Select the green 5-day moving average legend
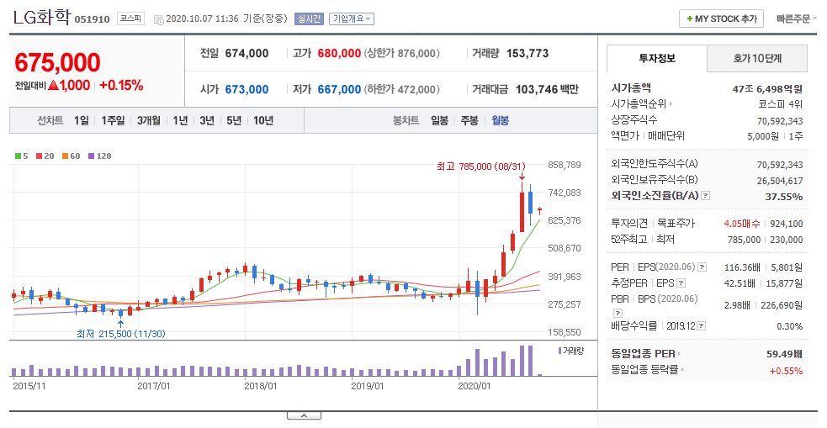 tap(22, 156)
